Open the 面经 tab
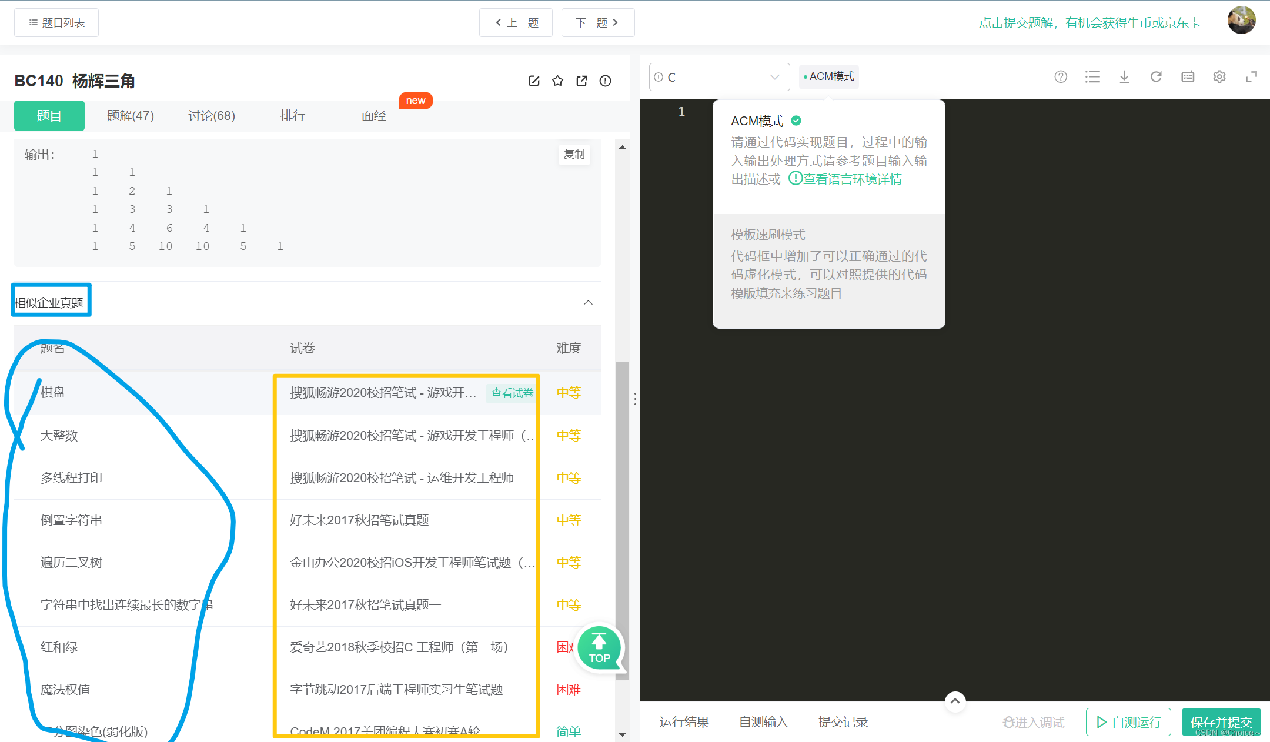This screenshot has height=742, width=1270. pos(374,116)
